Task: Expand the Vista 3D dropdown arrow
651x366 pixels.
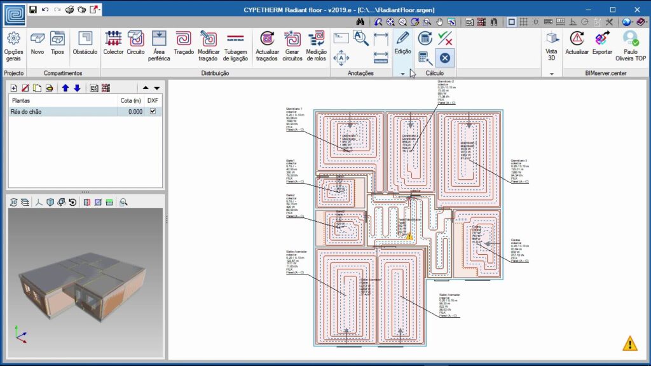Action: point(552,74)
